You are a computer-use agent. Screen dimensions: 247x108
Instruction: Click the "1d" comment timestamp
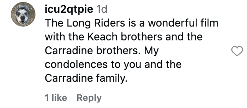pyautogui.click(x=102, y=10)
